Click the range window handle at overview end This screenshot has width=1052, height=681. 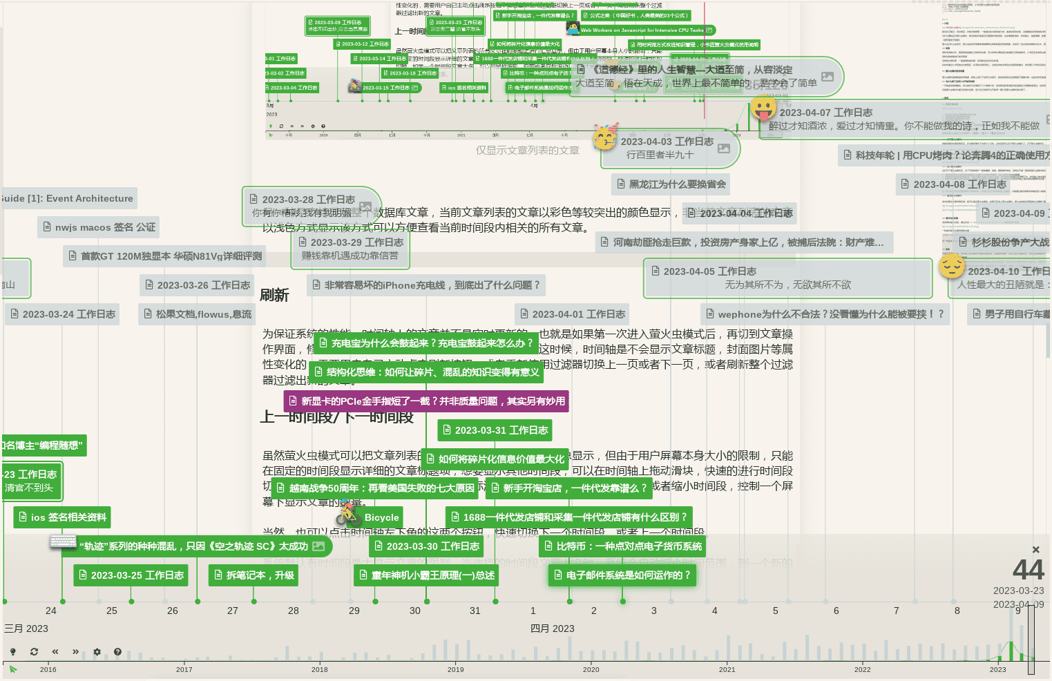click(x=1031, y=639)
